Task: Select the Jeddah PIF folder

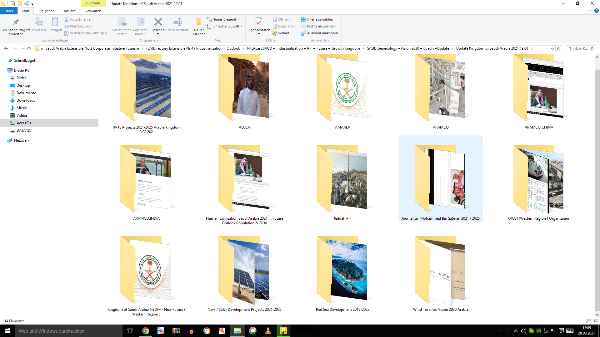Action: click(342, 183)
